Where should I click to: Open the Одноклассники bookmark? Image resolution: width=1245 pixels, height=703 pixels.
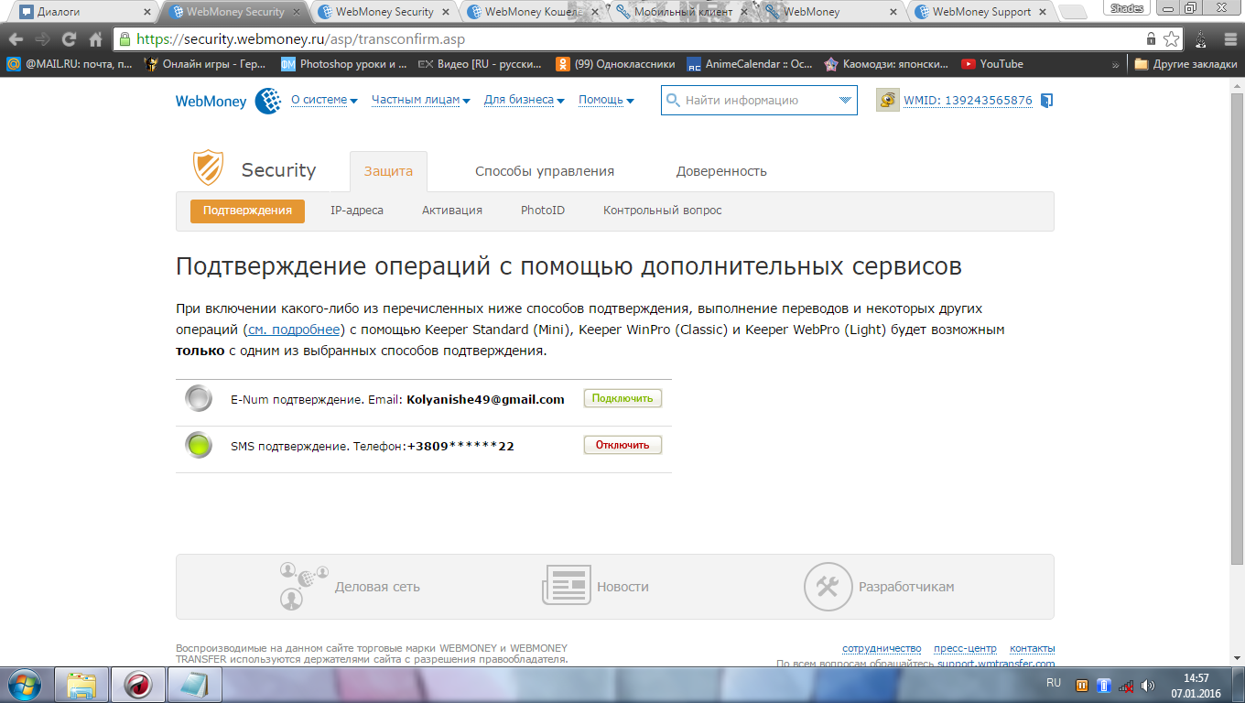[615, 64]
